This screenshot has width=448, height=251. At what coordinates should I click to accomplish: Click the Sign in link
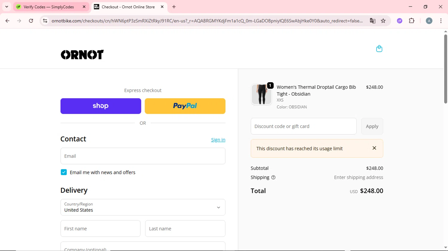coord(218,140)
